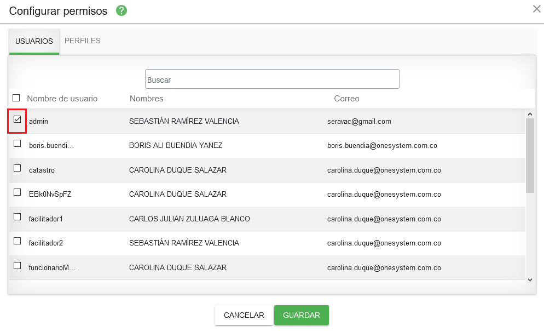The image size is (544, 331).
Task: Focus the Buscar search field
Action: coord(272,79)
